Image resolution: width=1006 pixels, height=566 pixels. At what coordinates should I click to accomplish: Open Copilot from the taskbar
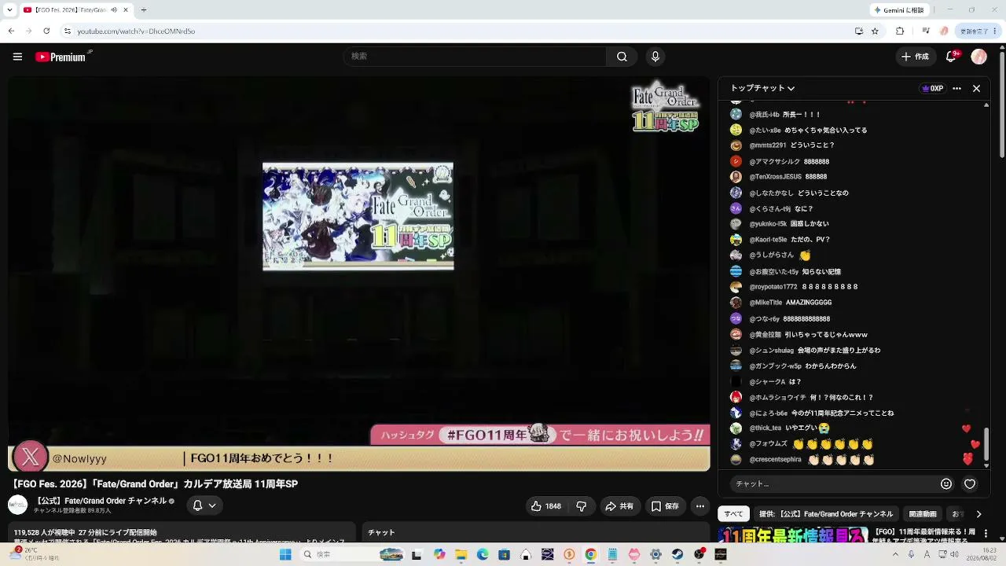point(439,554)
